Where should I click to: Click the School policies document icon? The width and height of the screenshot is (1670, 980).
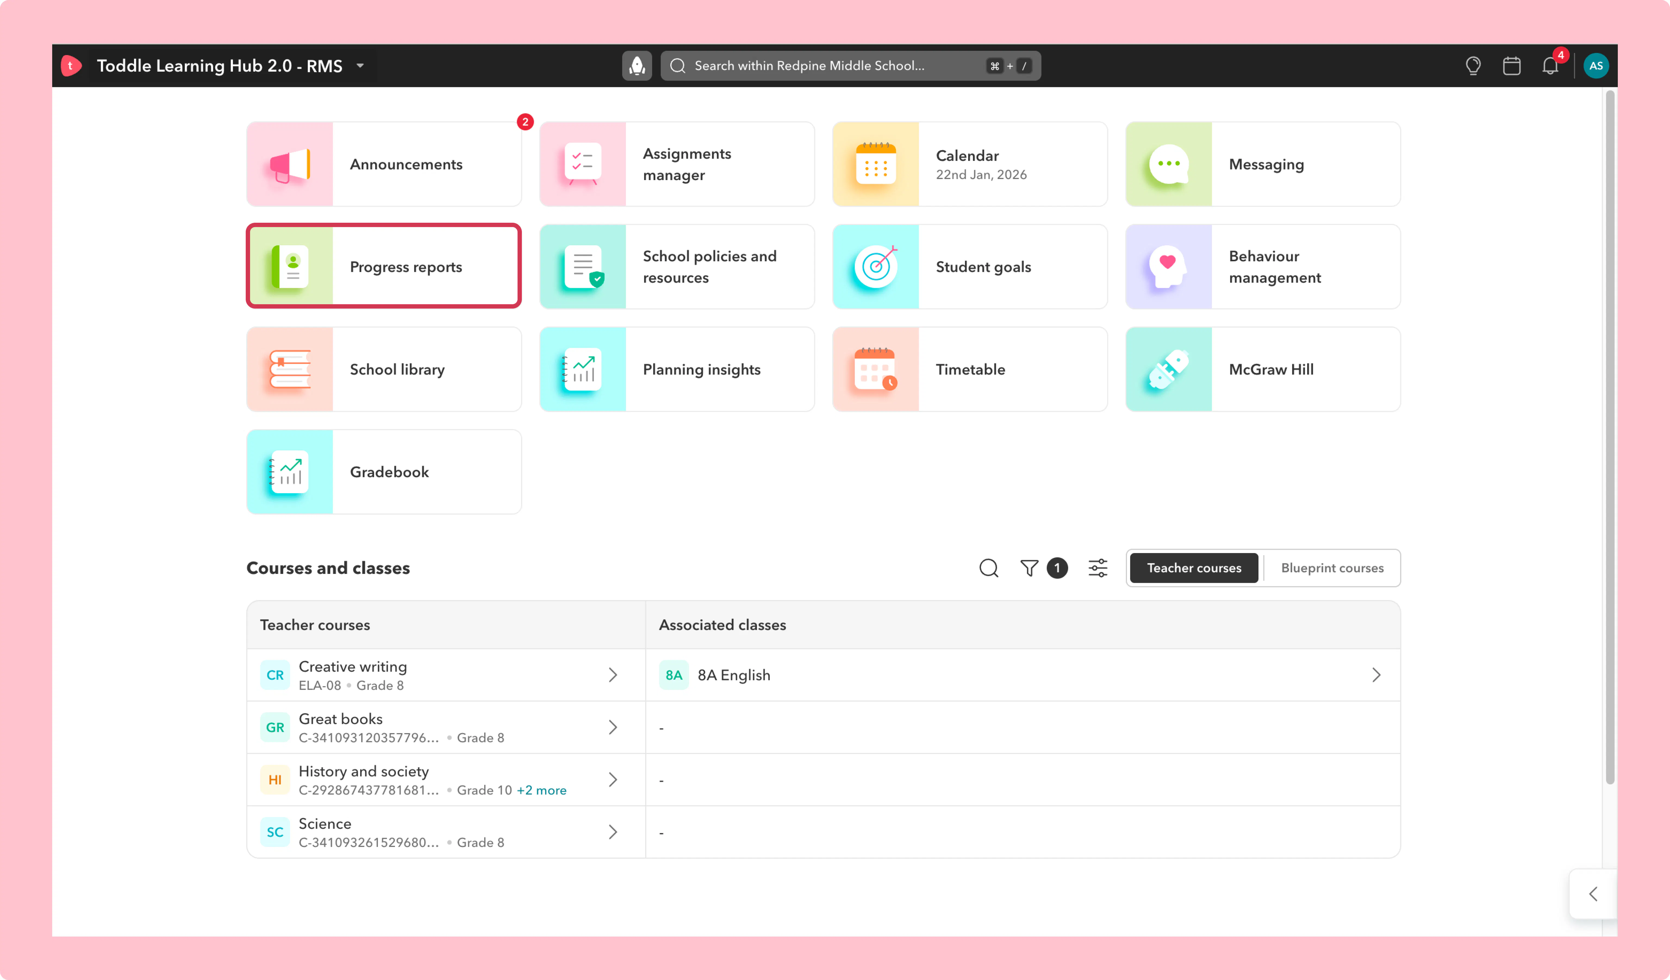click(583, 266)
